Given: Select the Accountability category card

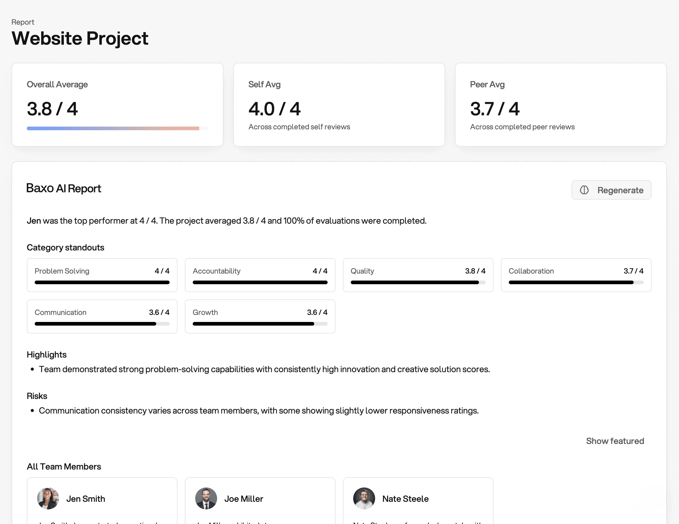Looking at the screenshot, I should (260, 275).
